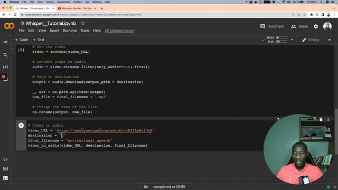Reload the Colab page

[15, 15]
